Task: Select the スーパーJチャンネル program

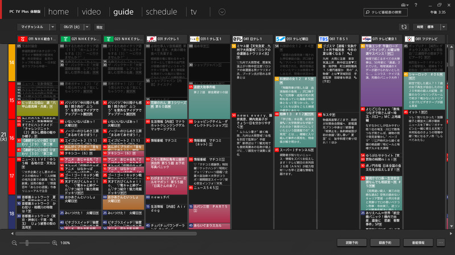Action: tap(295, 189)
